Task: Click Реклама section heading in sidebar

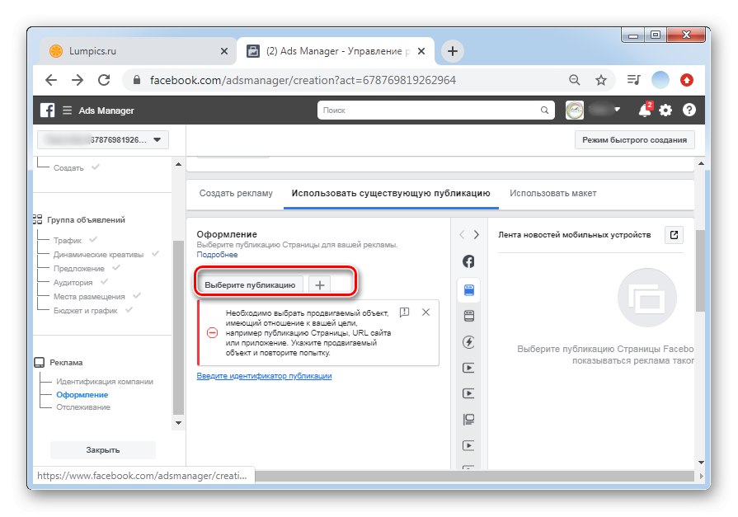Action: pos(66,363)
